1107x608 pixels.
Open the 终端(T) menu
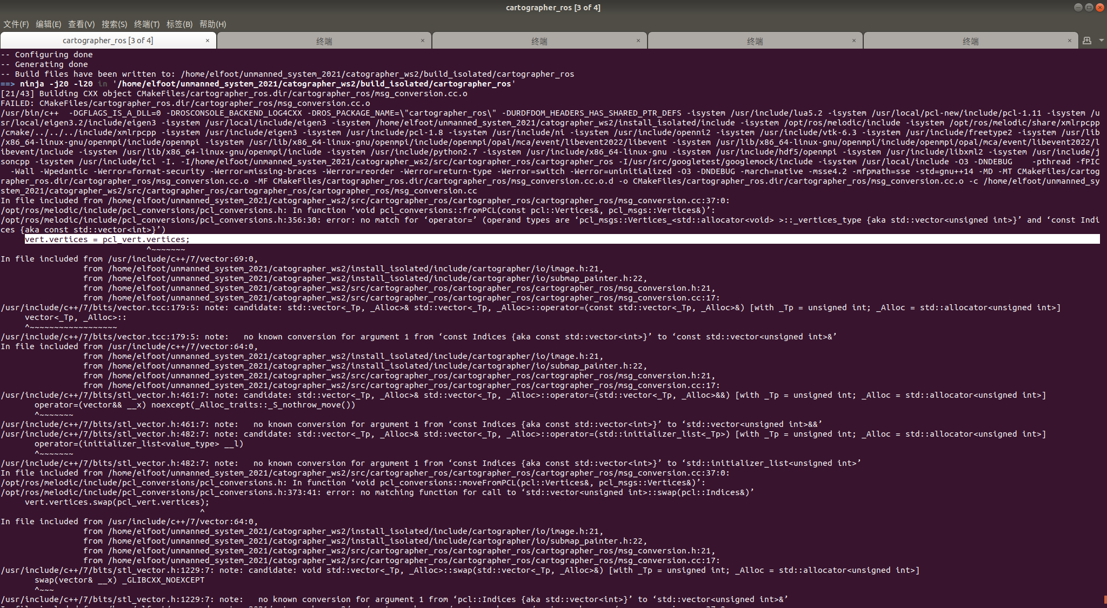click(x=146, y=24)
